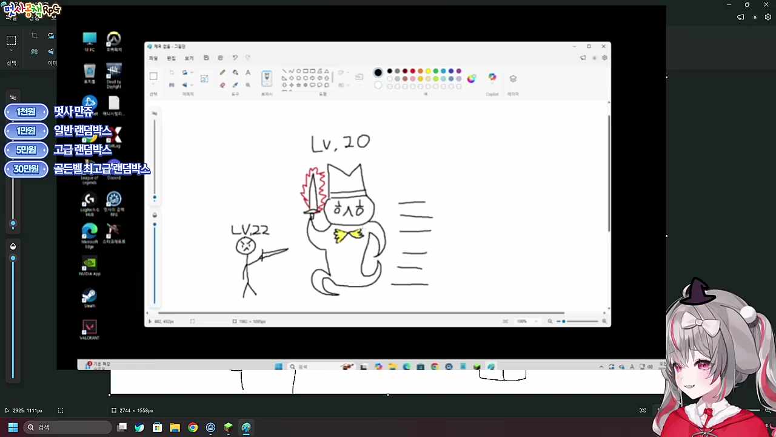Launch Chrome from the Windows taskbar
This screenshot has width=776, height=437.
tap(193, 427)
